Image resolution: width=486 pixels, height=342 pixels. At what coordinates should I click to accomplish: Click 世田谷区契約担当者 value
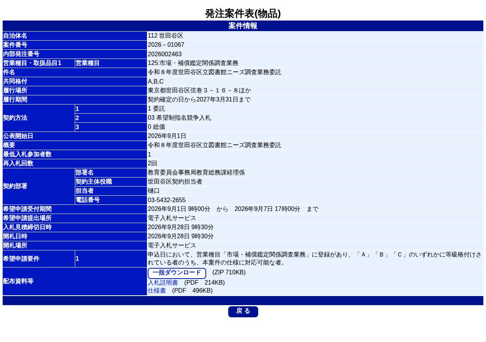pyautogui.click(x=175, y=182)
